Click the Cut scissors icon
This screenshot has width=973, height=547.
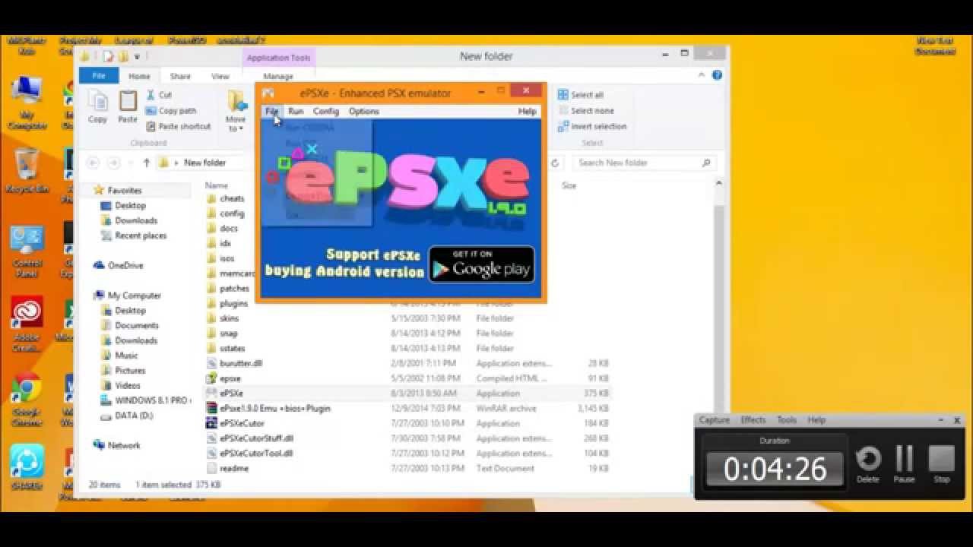pyautogui.click(x=151, y=95)
